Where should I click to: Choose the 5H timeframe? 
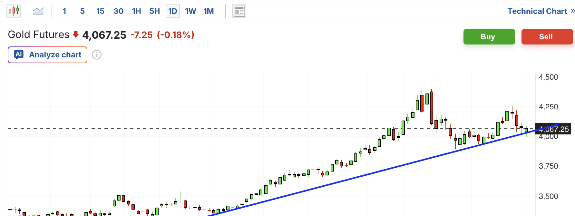point(155,11)
